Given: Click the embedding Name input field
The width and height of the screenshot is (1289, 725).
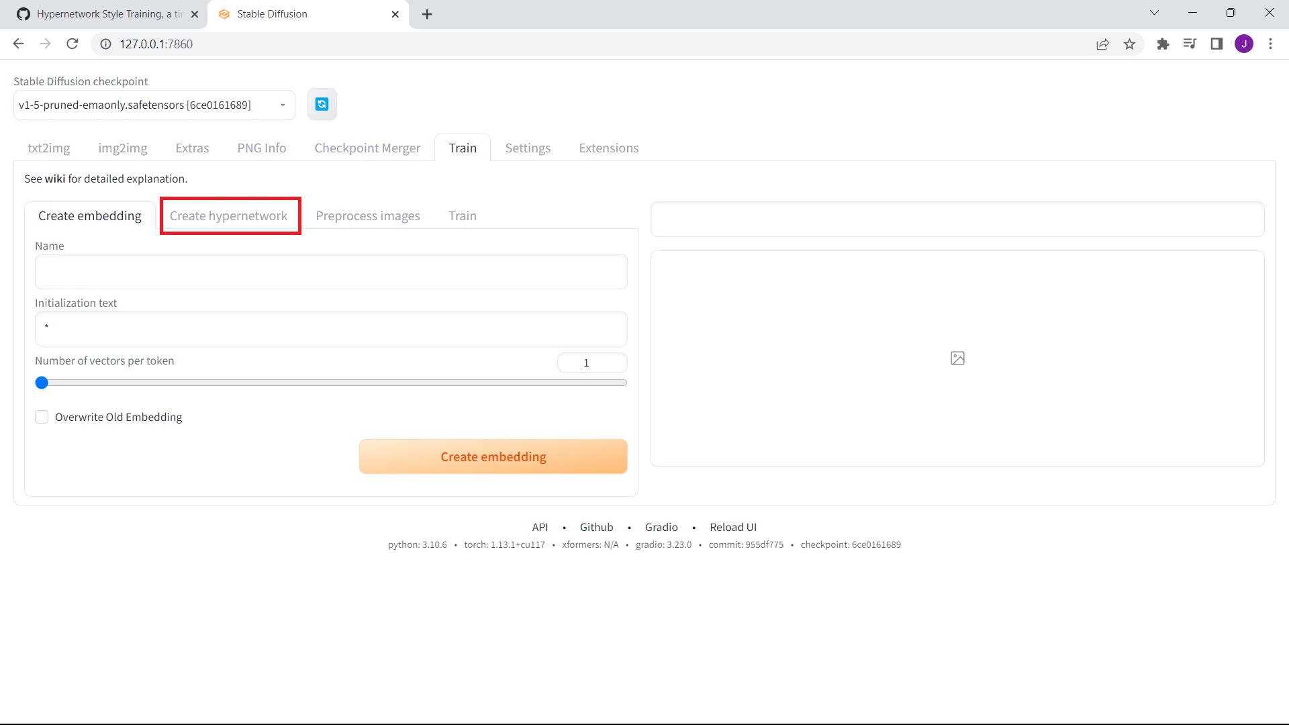Looking at the screenshot, I should (331, 271).
